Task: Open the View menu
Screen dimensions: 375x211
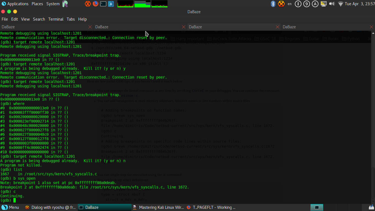Action: (25, 19)
